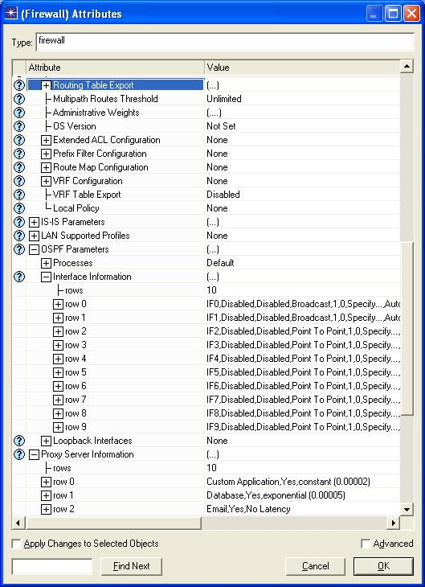The width and height of the screenshot is (425, 587).
Task: Collapse Interface Information node
Action: pyautogui.click(x=46, y=277)
